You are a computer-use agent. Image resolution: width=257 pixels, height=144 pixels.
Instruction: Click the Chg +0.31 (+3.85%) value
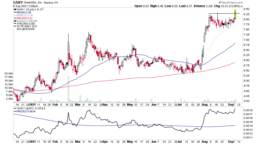[227, 6]
